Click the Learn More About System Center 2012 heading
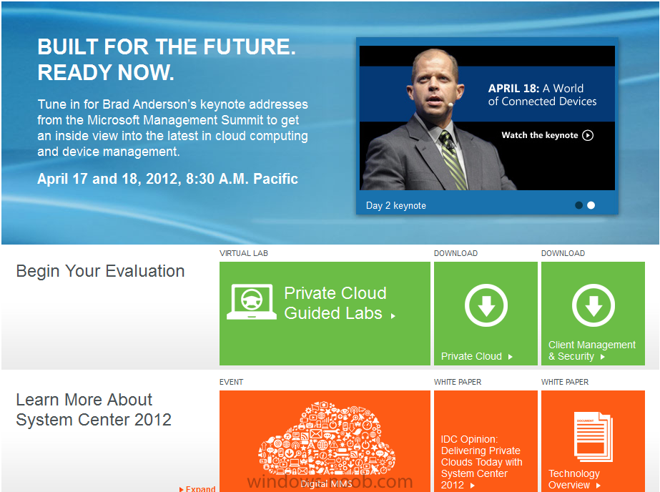 (x=94, y=410)
